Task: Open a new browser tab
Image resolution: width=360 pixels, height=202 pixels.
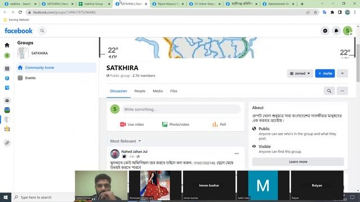Action: (302, 4)
